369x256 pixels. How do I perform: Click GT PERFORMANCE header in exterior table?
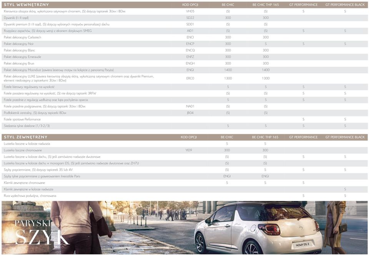click(303, 137)
